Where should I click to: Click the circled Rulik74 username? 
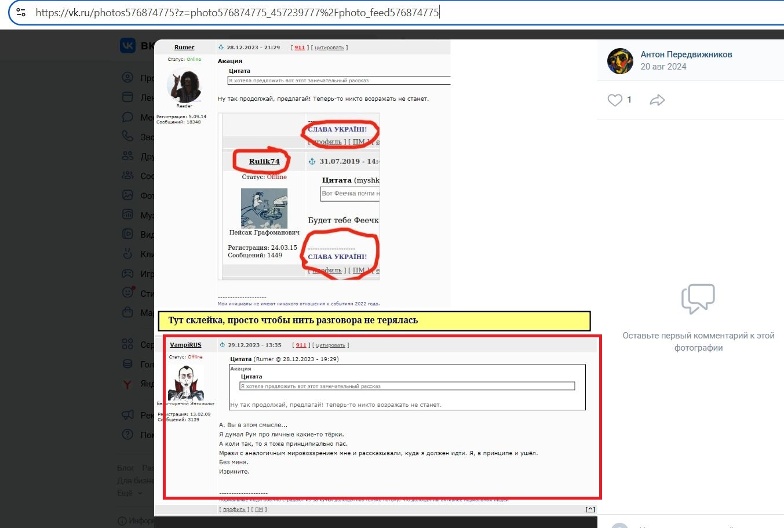click(x=264, y=162)
